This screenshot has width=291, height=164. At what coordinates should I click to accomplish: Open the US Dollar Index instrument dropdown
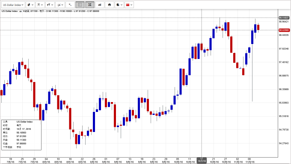[13, 5]
